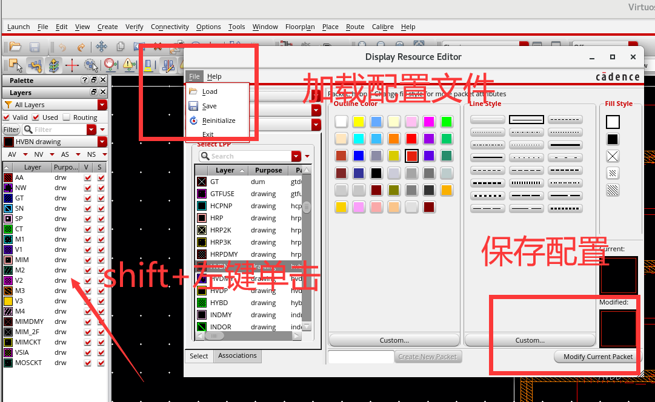Click Custom button under Line Style
The height and width of the screenshot is (402, 655).
click(530, 340)
